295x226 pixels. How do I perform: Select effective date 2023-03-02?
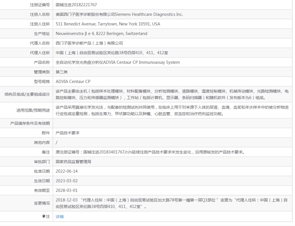pyautogui.click(x=67, y=181)
